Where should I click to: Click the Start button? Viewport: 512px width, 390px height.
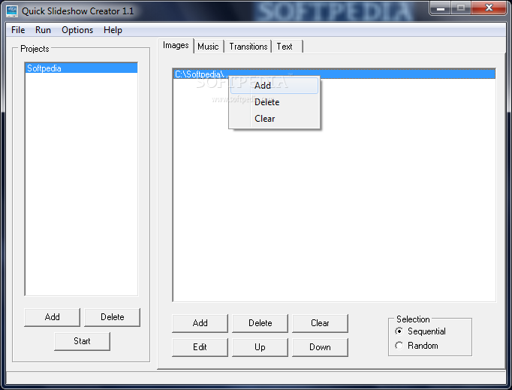pyautogui.click(x=82, y=341)
